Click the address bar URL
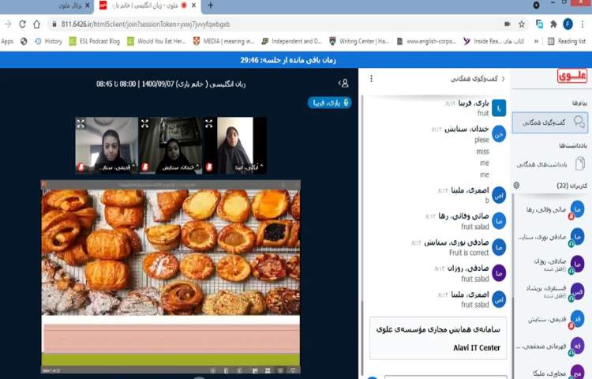The height and width of the screenshot is (379, 592). click(145, 24)
